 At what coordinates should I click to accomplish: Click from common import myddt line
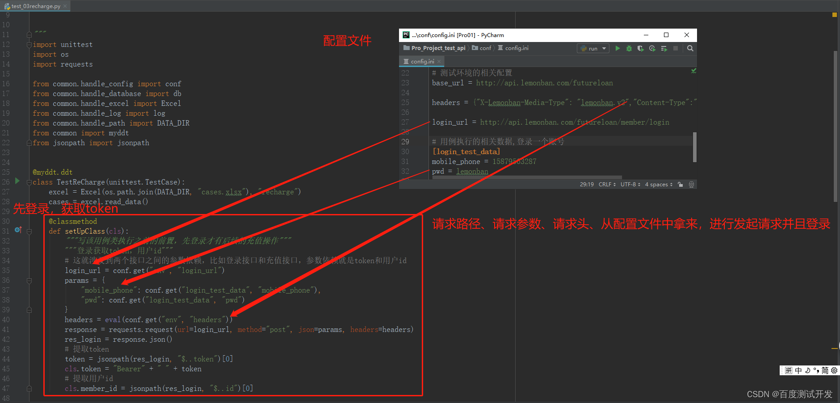80,133
